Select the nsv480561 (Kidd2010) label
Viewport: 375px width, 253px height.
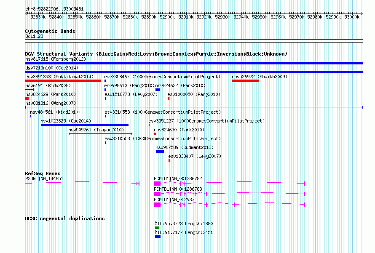click(55, 112)
